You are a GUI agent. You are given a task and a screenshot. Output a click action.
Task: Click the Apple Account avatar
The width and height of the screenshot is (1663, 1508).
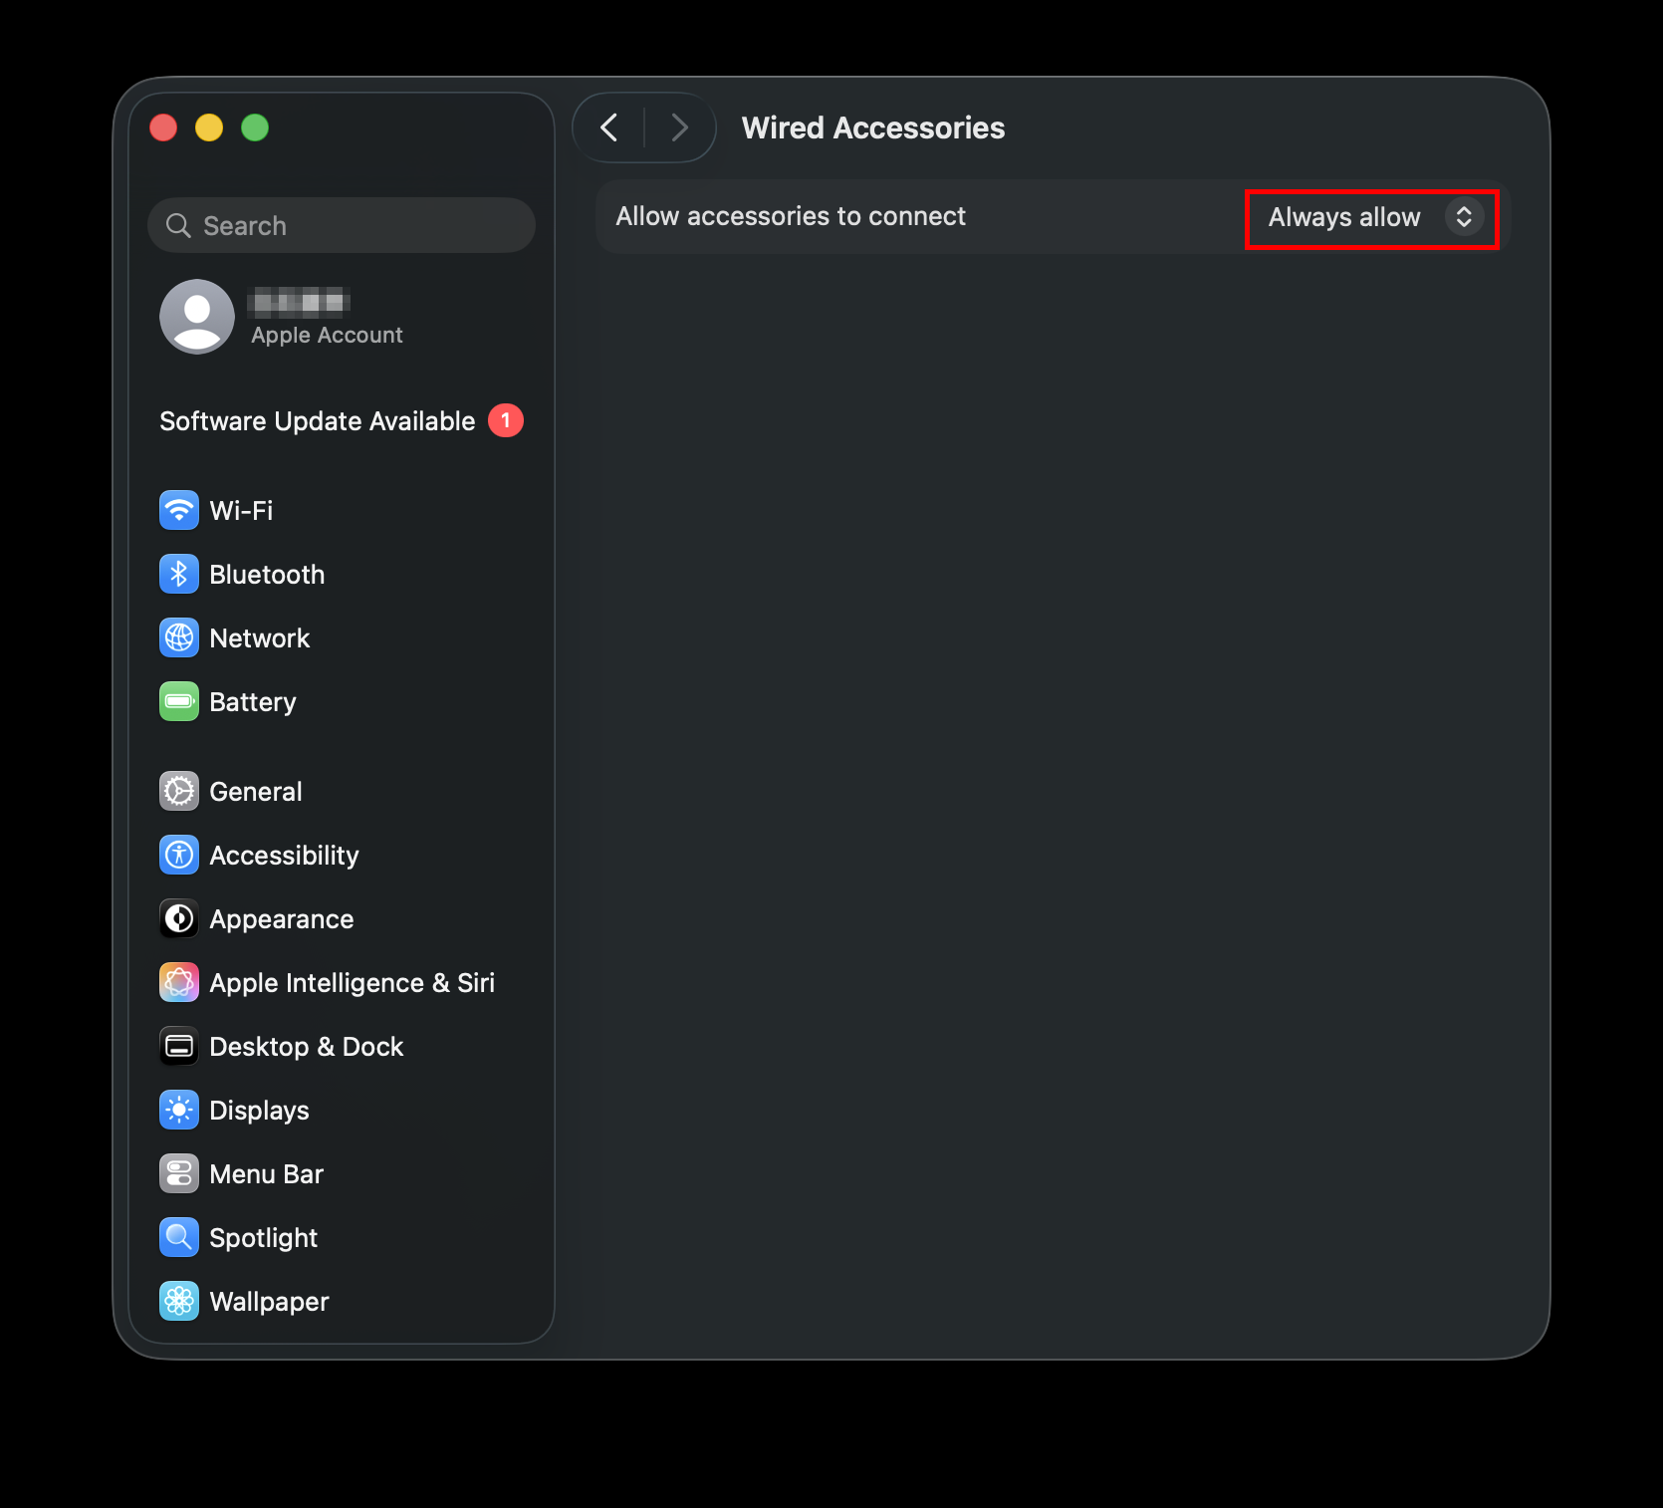(x=197, y=317)
